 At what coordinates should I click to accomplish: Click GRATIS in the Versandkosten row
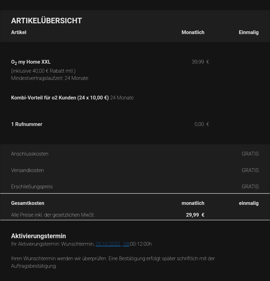click(250, 170)
